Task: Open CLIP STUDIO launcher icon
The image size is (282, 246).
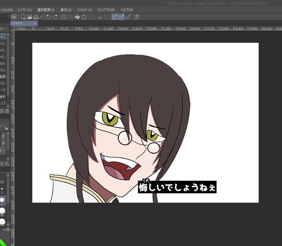Action: [x=14, y=17]
